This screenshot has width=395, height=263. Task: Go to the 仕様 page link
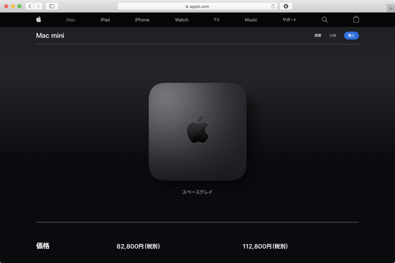click(333, 36)
